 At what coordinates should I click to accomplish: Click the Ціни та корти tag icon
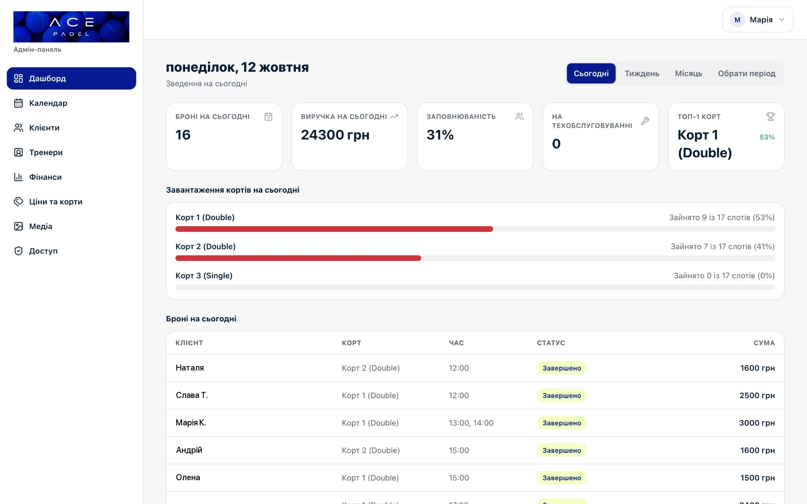coord(19,201)
